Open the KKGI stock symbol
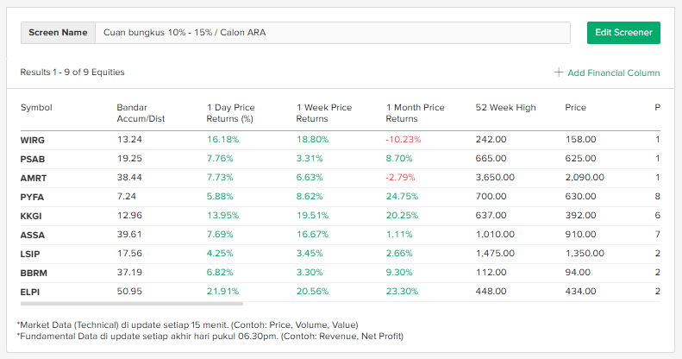The width and height of the screenshot is (682, 359). pyautogui.click(x=33, y=216)
